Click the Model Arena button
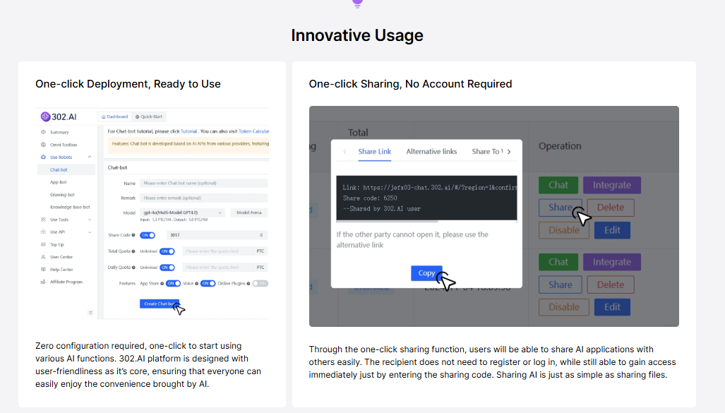This screenshot has height=413, width=725. pos(248,213)
